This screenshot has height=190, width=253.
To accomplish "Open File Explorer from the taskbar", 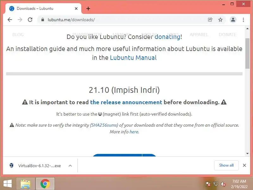I will 26,184.
